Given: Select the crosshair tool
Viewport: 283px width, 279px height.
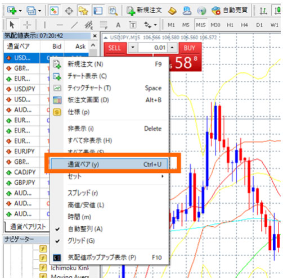Looking at the screenshot, I should 27,25.
